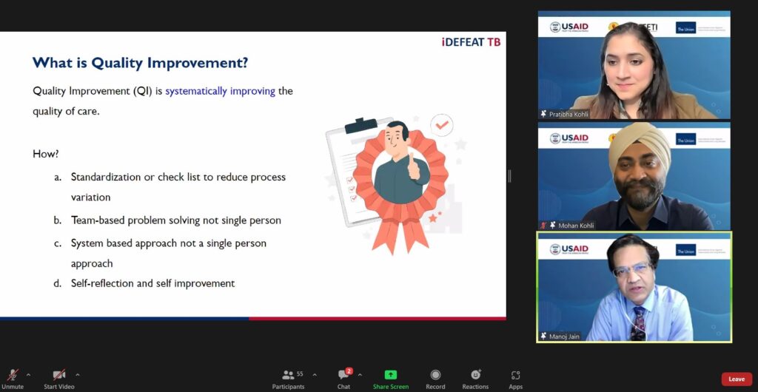Start video with the camera icon
The width and height of the screenshot is (758, 392).
point(59,375)
